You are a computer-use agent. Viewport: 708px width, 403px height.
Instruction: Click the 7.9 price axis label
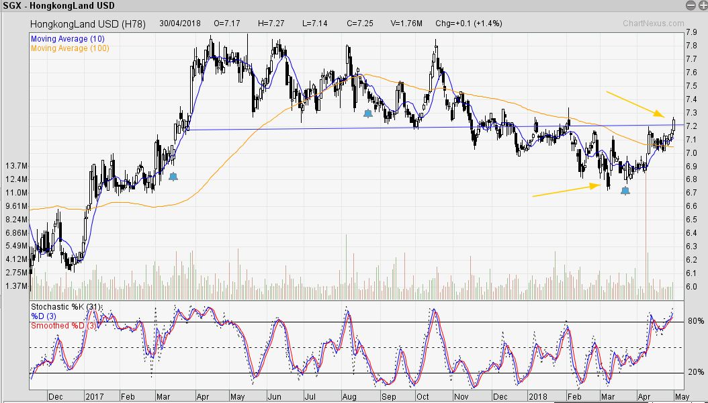[691, 32]
